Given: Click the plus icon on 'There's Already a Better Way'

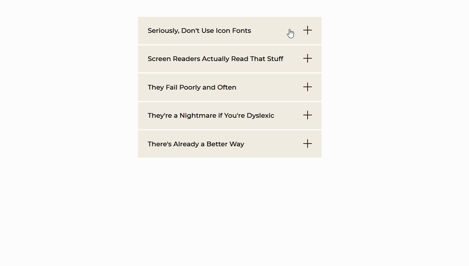Looking at the screenshot, I should coord(308,144).
